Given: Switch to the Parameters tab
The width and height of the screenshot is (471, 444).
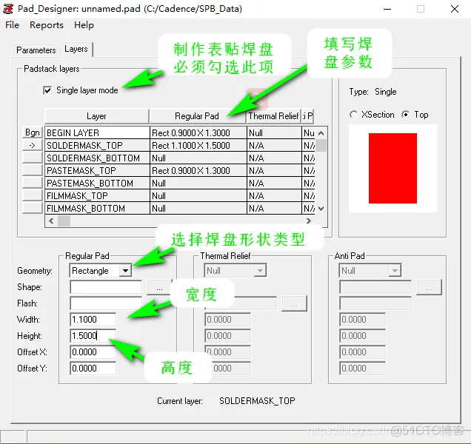Looking at the screenshot, I should 36,50.
